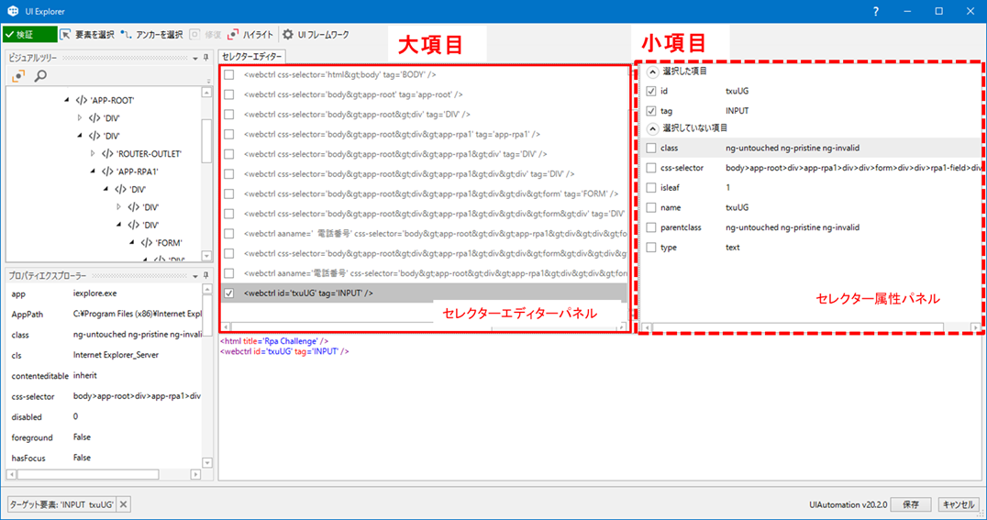
Task: Check the tag='BODY' selector row checkbox
Action: click(229, 74)
